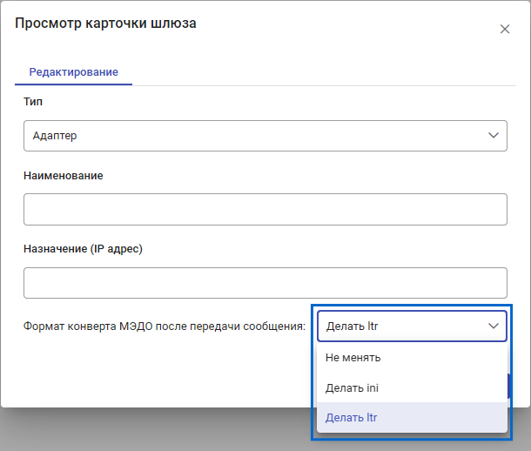Click the Назначение (IP адрес) label

coord(83,249)
